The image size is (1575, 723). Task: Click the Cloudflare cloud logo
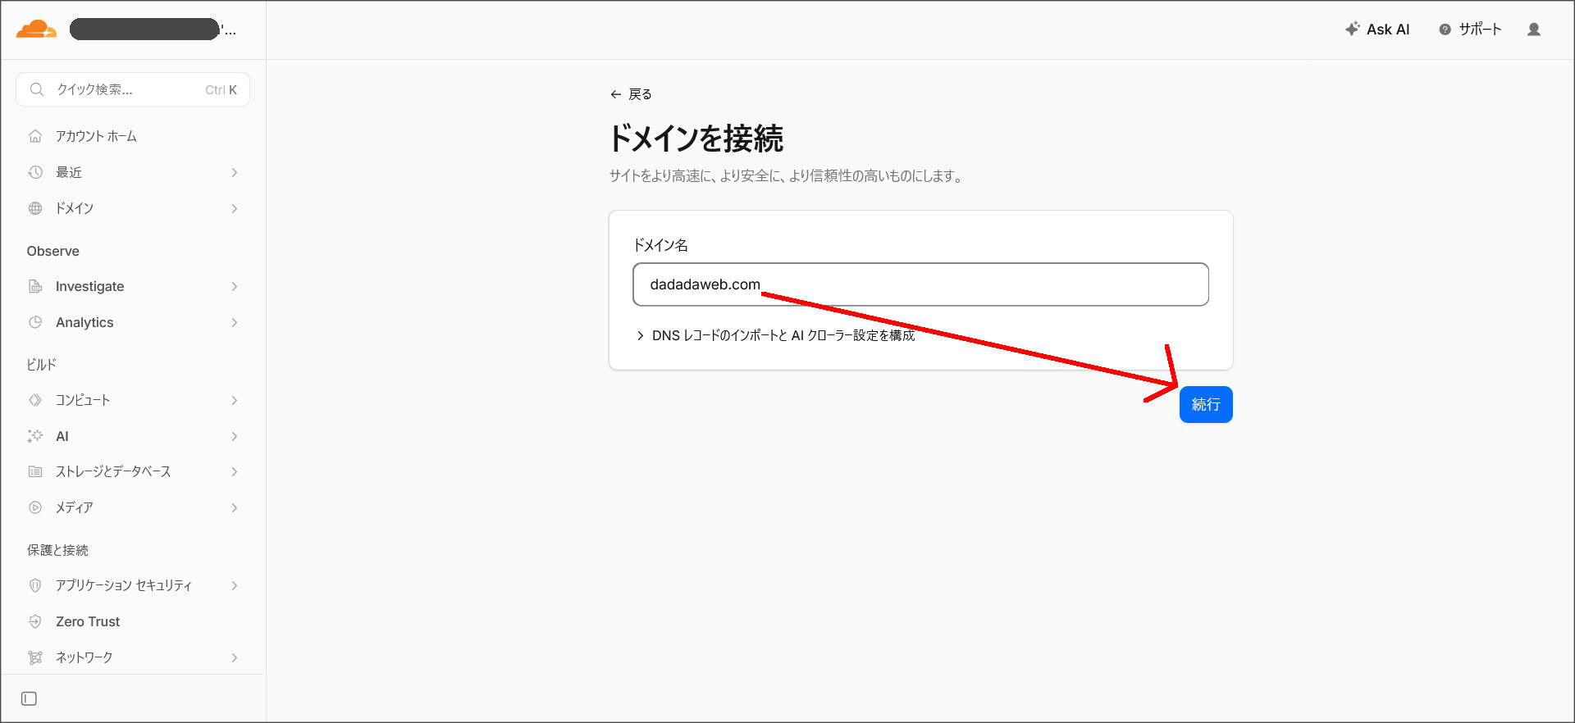click(36, 30)
